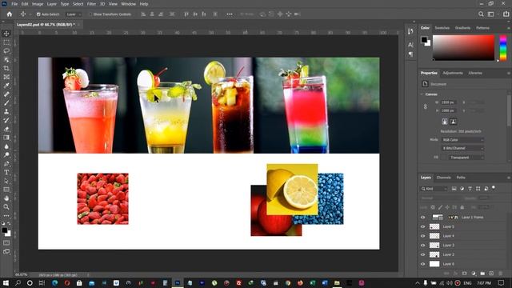Click the more options ellipsis in options bar
512x288 pixels.
230,14
